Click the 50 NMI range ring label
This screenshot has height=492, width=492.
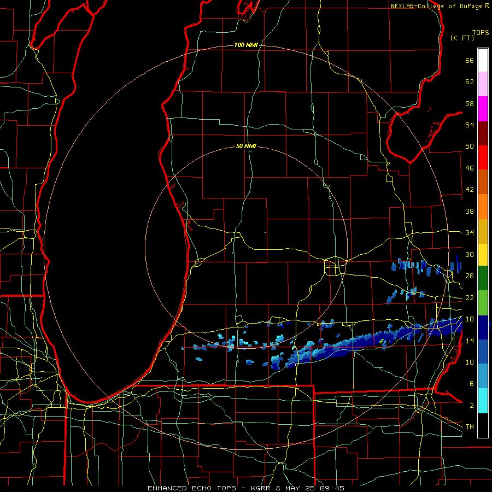click(246, 146)
